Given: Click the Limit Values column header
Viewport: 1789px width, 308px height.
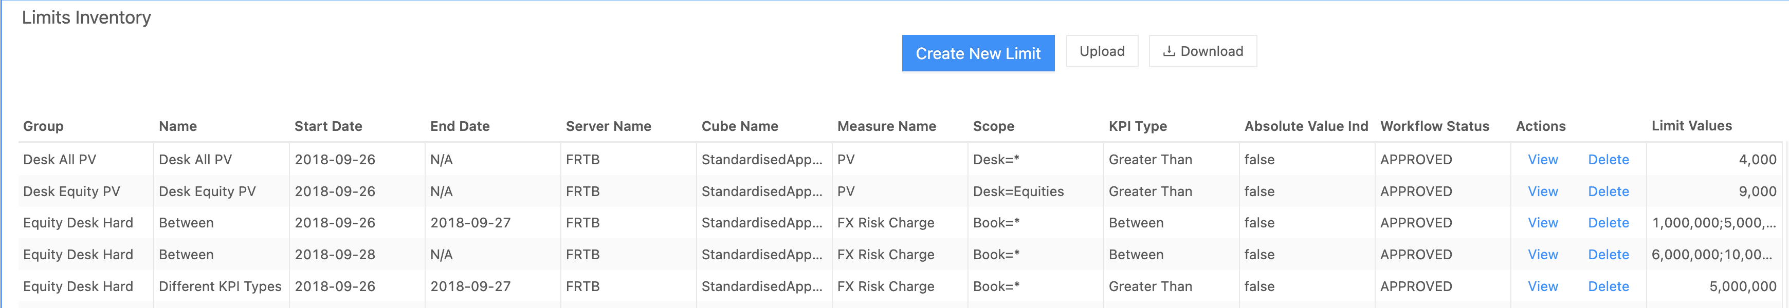Looking at the screenshot, I should pyautogui.click(x=1692, y=126).
